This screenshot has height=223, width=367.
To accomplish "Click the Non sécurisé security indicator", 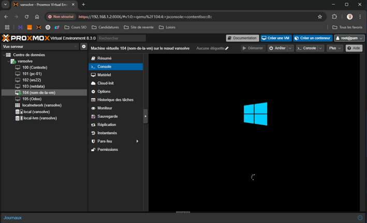I will (x=61, y=17).
